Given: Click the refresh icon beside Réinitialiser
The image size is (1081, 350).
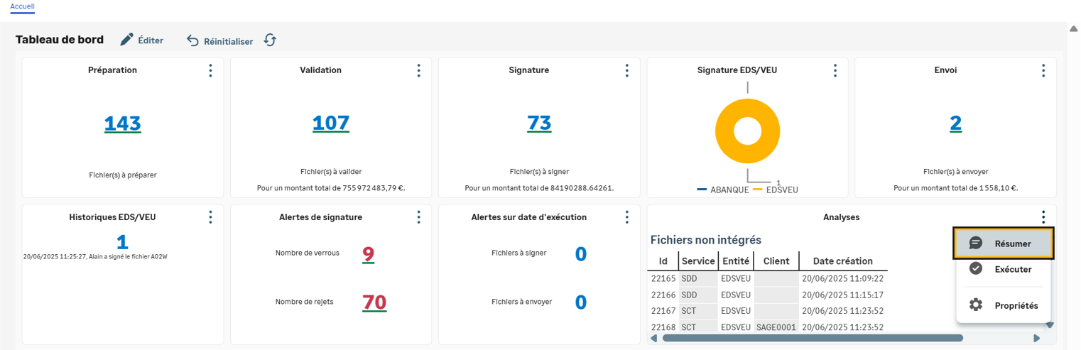Looking at the screenshot, I should click(x=270, y=40).
